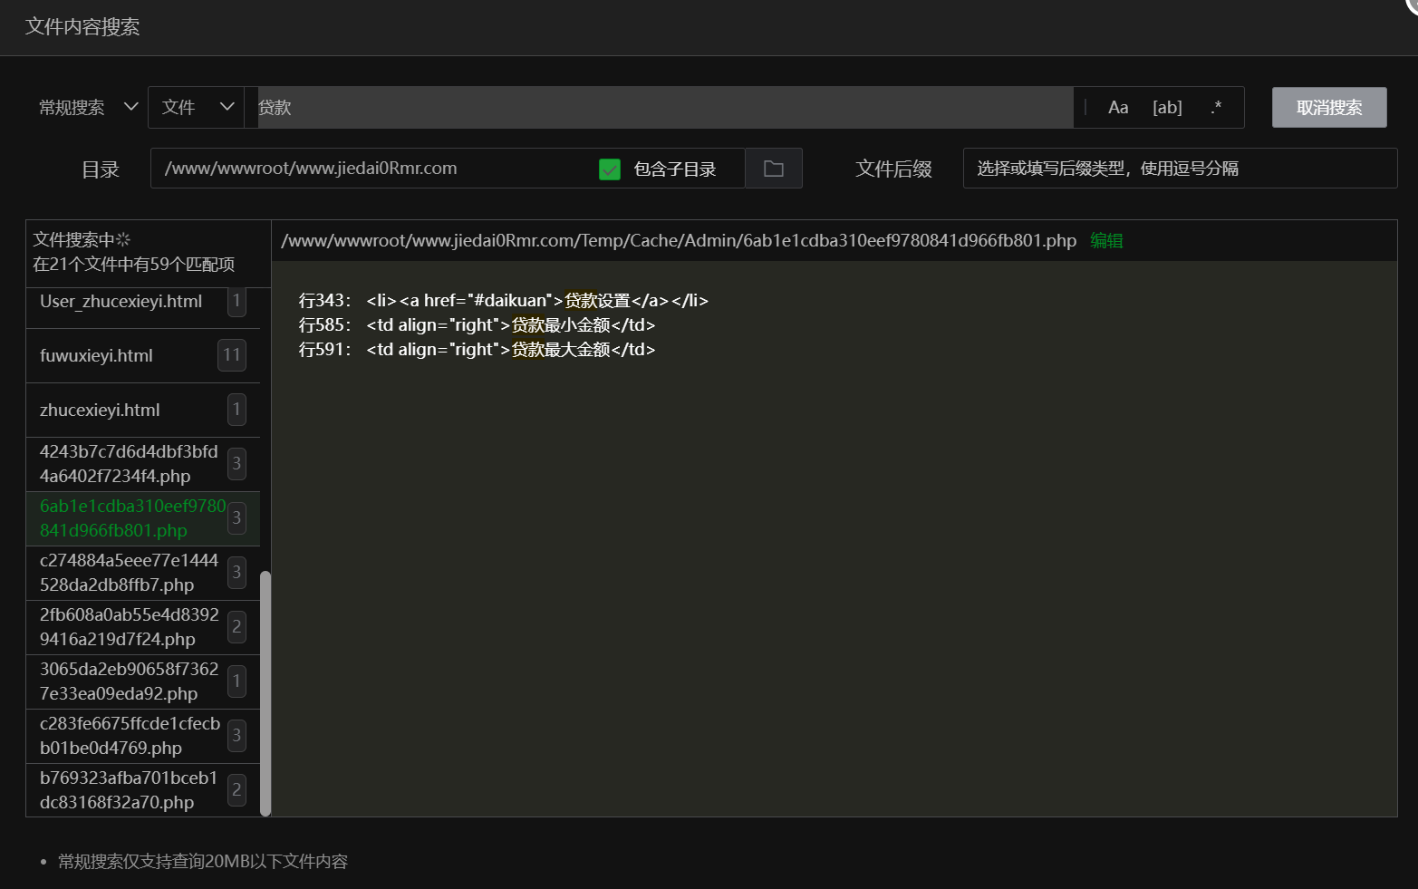1418x889 pixels.
Task: Click the b769323afba701bceb1 php result
Action: [129, 790]
